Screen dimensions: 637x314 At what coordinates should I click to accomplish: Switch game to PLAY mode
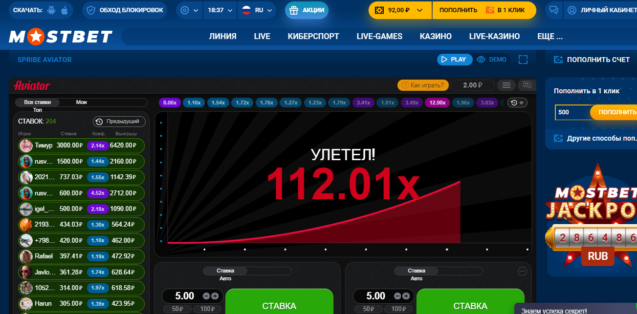455,60
